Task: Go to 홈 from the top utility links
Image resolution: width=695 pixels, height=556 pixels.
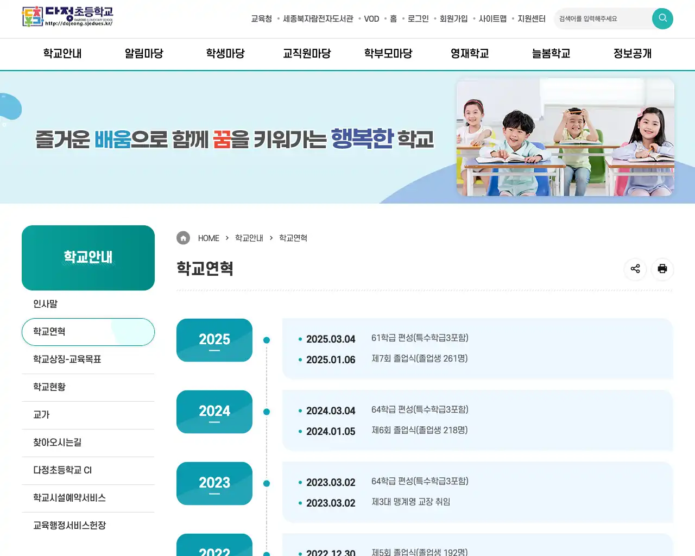Action: (393, 18)
